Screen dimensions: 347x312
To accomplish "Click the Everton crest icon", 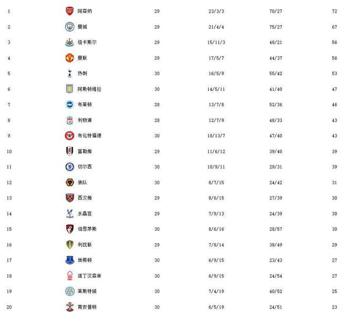I will 69,260.
